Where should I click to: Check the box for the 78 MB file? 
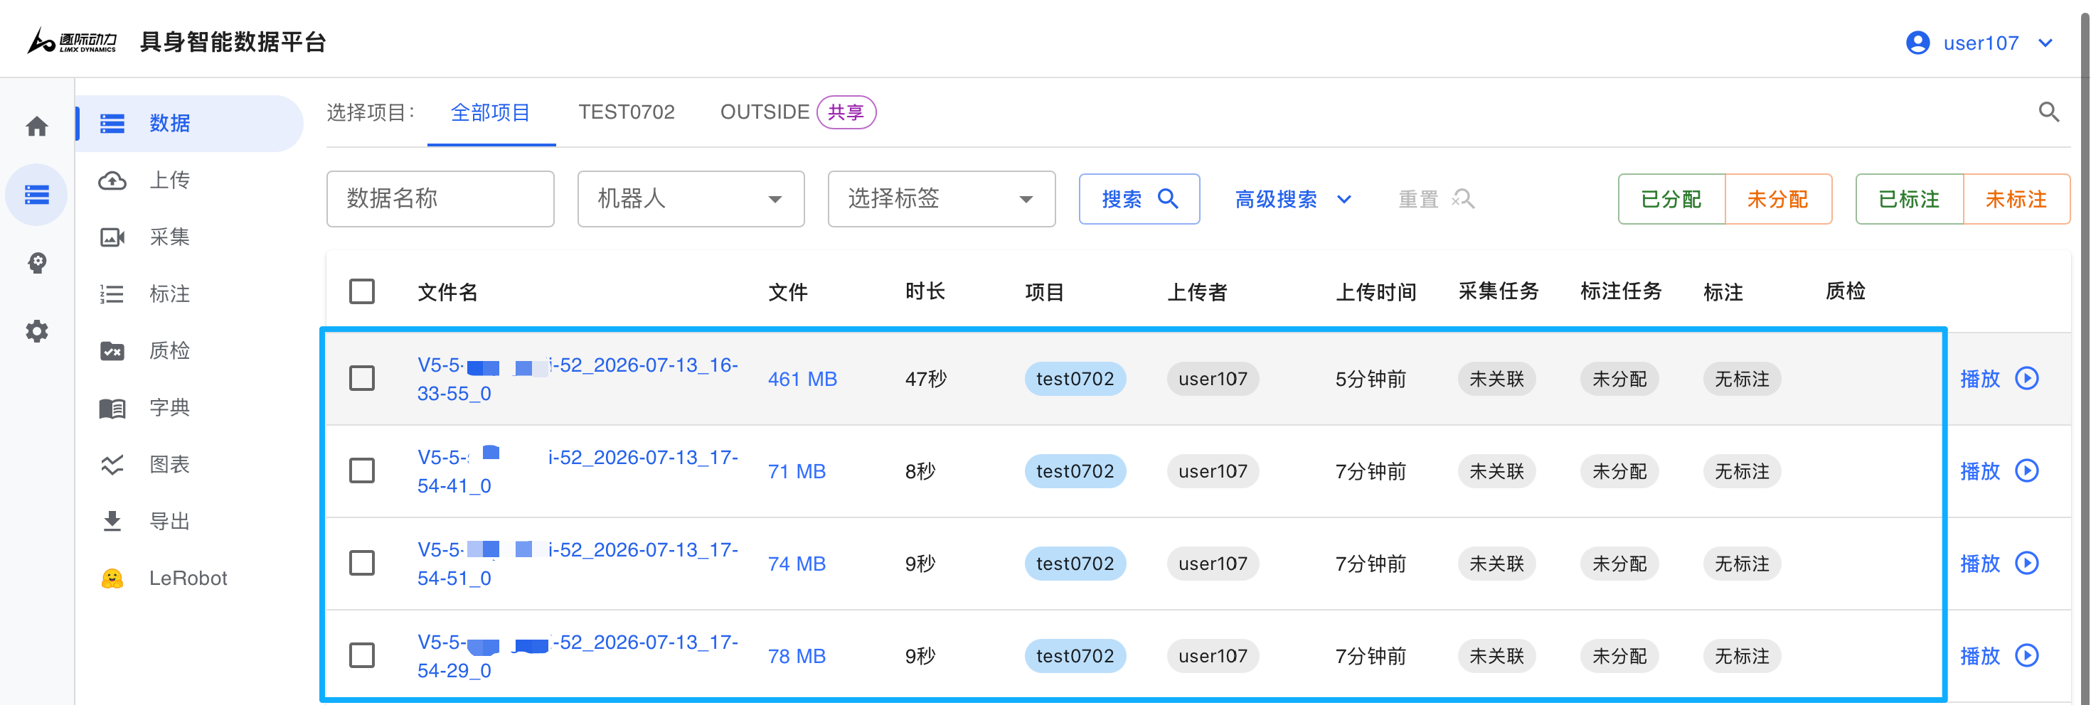(362, 655)
